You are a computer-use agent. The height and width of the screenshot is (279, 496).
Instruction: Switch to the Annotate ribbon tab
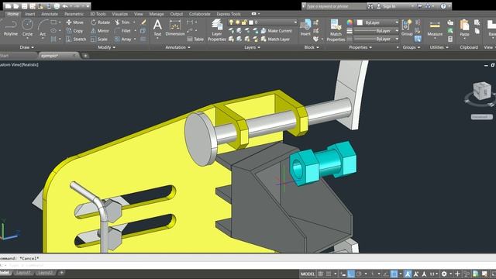tap(50, 14)
